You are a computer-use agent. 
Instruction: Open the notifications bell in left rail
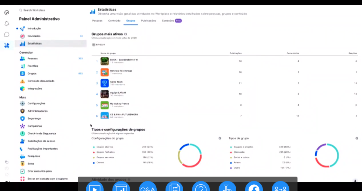(7, 24)
